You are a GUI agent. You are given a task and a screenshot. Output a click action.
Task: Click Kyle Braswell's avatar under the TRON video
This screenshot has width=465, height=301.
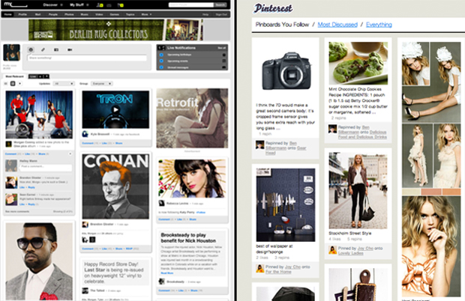[x=85, y=134]
